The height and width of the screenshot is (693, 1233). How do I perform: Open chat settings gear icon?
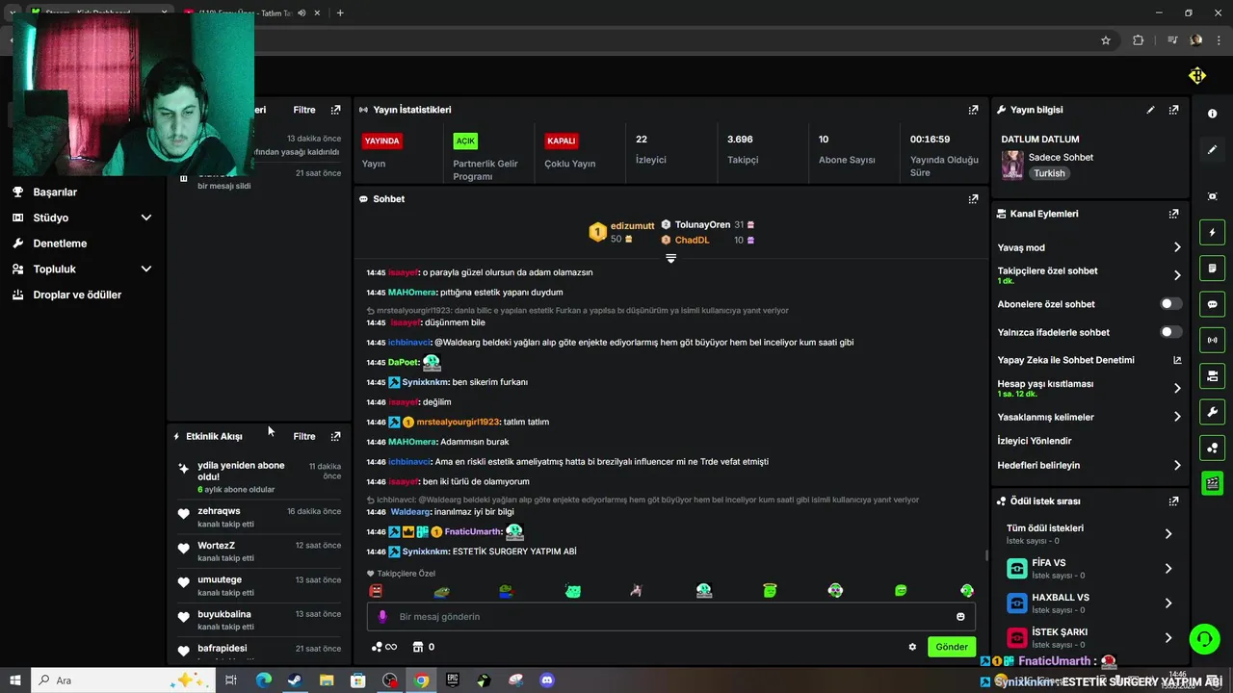click(x=912, y=647)
